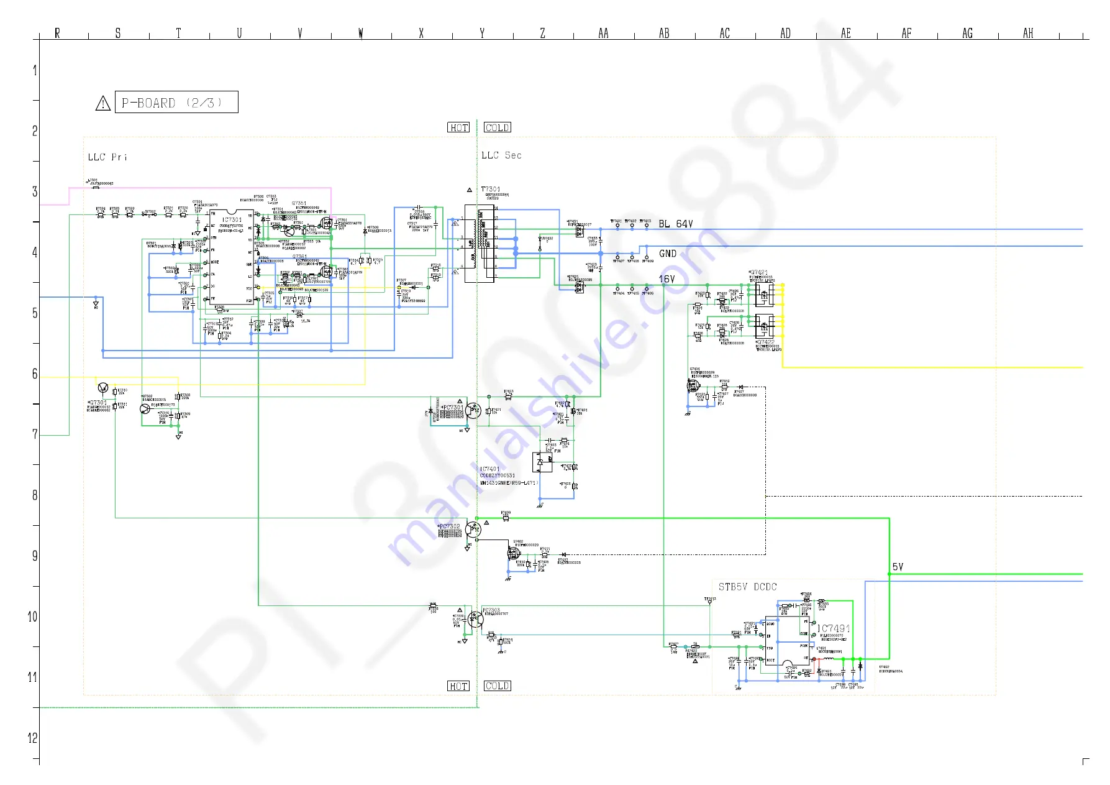Viewport: 1110px width, 785px height.
Task: Select the T7301 transformer symbol
Action: pos(480,244)
